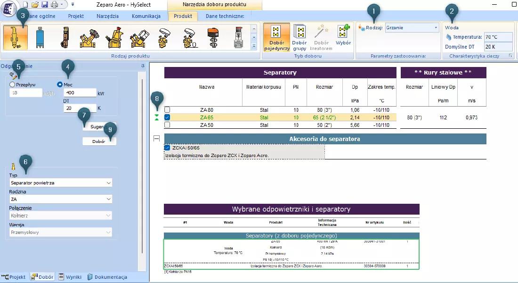Uncheck the ZCXAI 50/65 accessory checkbox

pyautogui.click(x=167, y=148)
